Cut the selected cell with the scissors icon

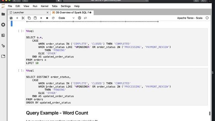click(23, 18)
